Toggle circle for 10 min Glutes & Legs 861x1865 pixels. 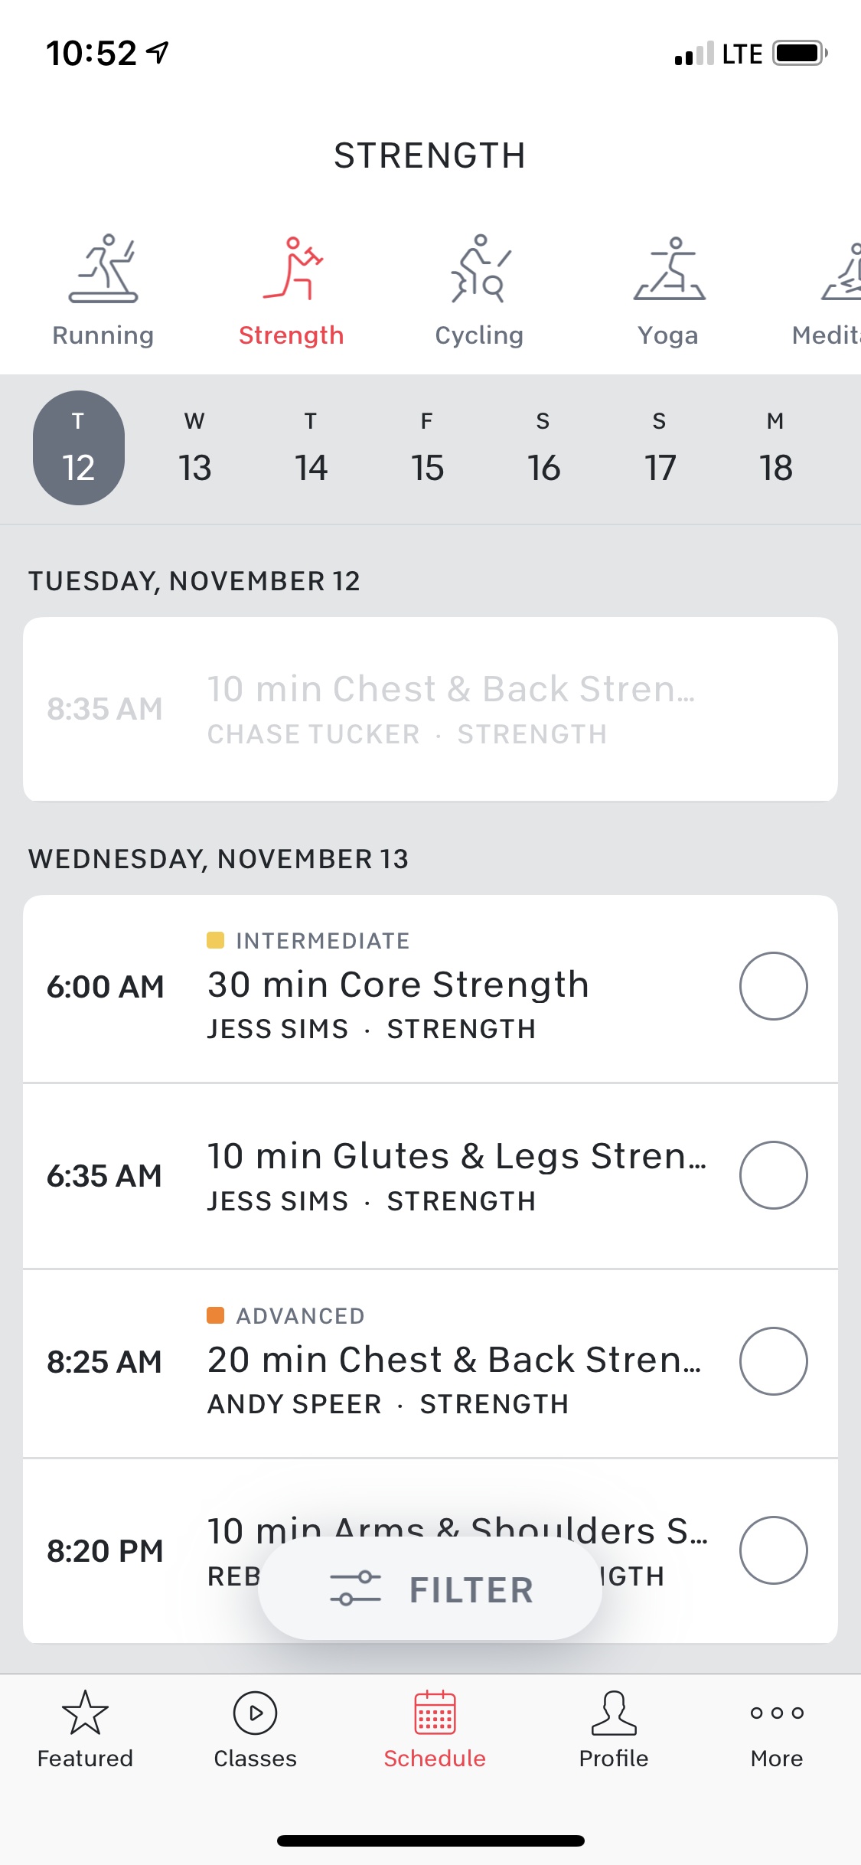[773, 1175]
